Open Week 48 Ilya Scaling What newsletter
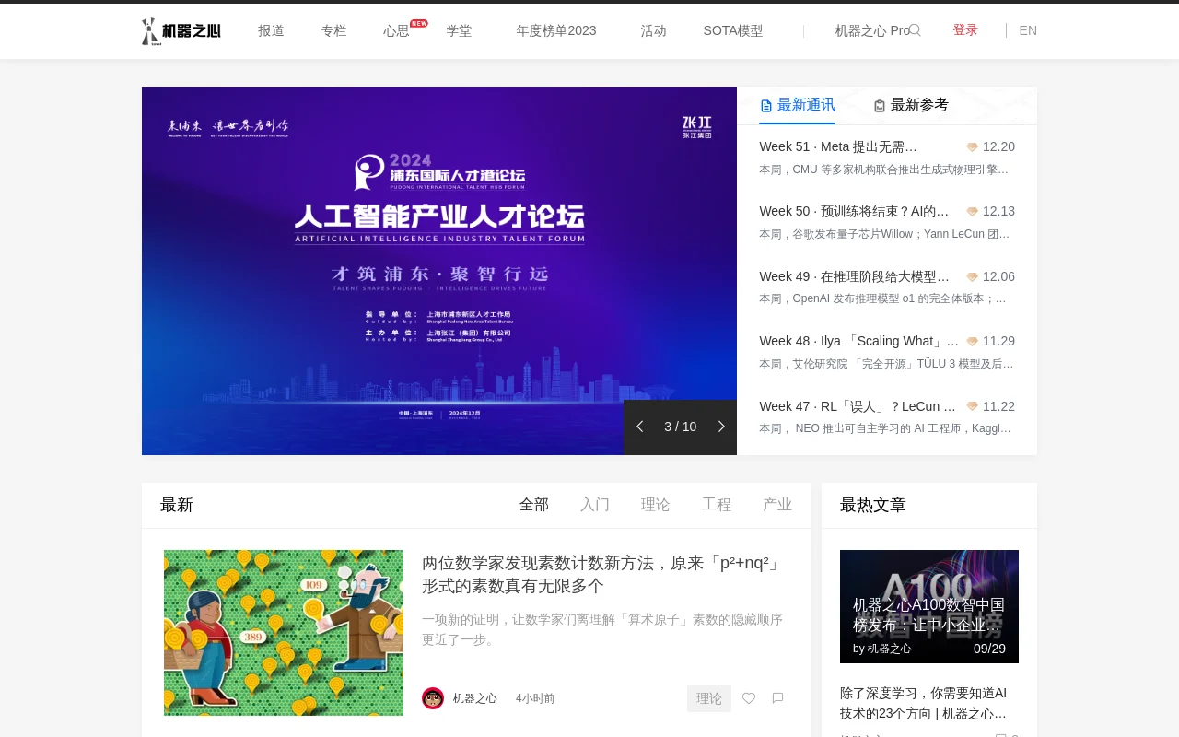Viewport: 1179px width, 737px height. tap(858, 341)
